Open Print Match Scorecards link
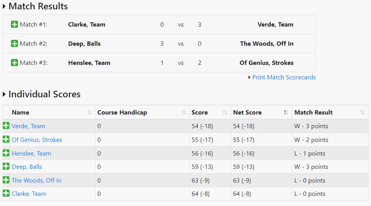 [x=284, y=77]
